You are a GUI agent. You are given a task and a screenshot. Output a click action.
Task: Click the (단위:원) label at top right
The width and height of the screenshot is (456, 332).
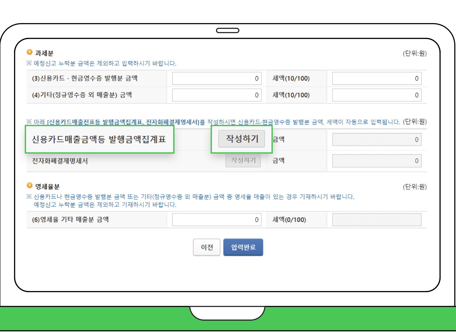click(x=415, y=53)
